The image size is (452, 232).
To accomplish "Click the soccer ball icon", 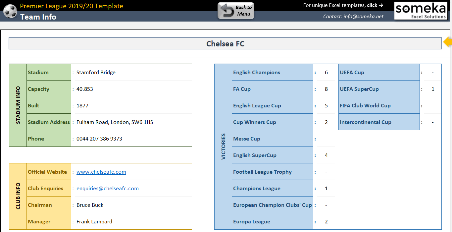I will pos(10,11).
